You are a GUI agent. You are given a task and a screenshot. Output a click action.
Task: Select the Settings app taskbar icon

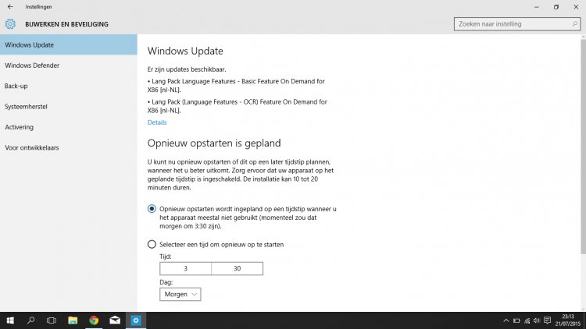(x=136, y=320)
